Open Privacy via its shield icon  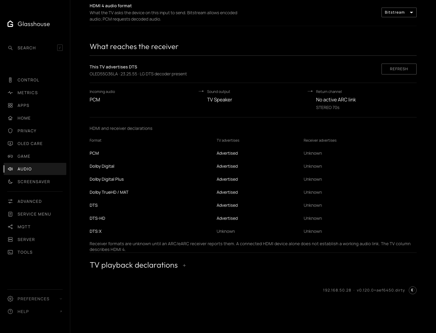(10, 131)
